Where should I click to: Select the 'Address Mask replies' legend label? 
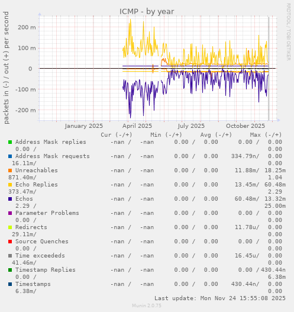tap(51, 142)
